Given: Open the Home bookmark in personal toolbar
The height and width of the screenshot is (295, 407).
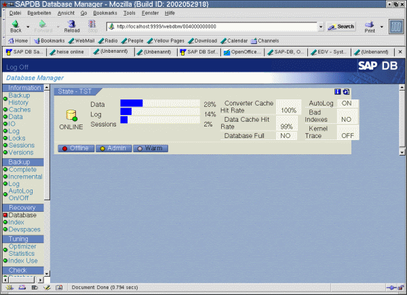Looking at the screenshot, I should click(17, 41).
